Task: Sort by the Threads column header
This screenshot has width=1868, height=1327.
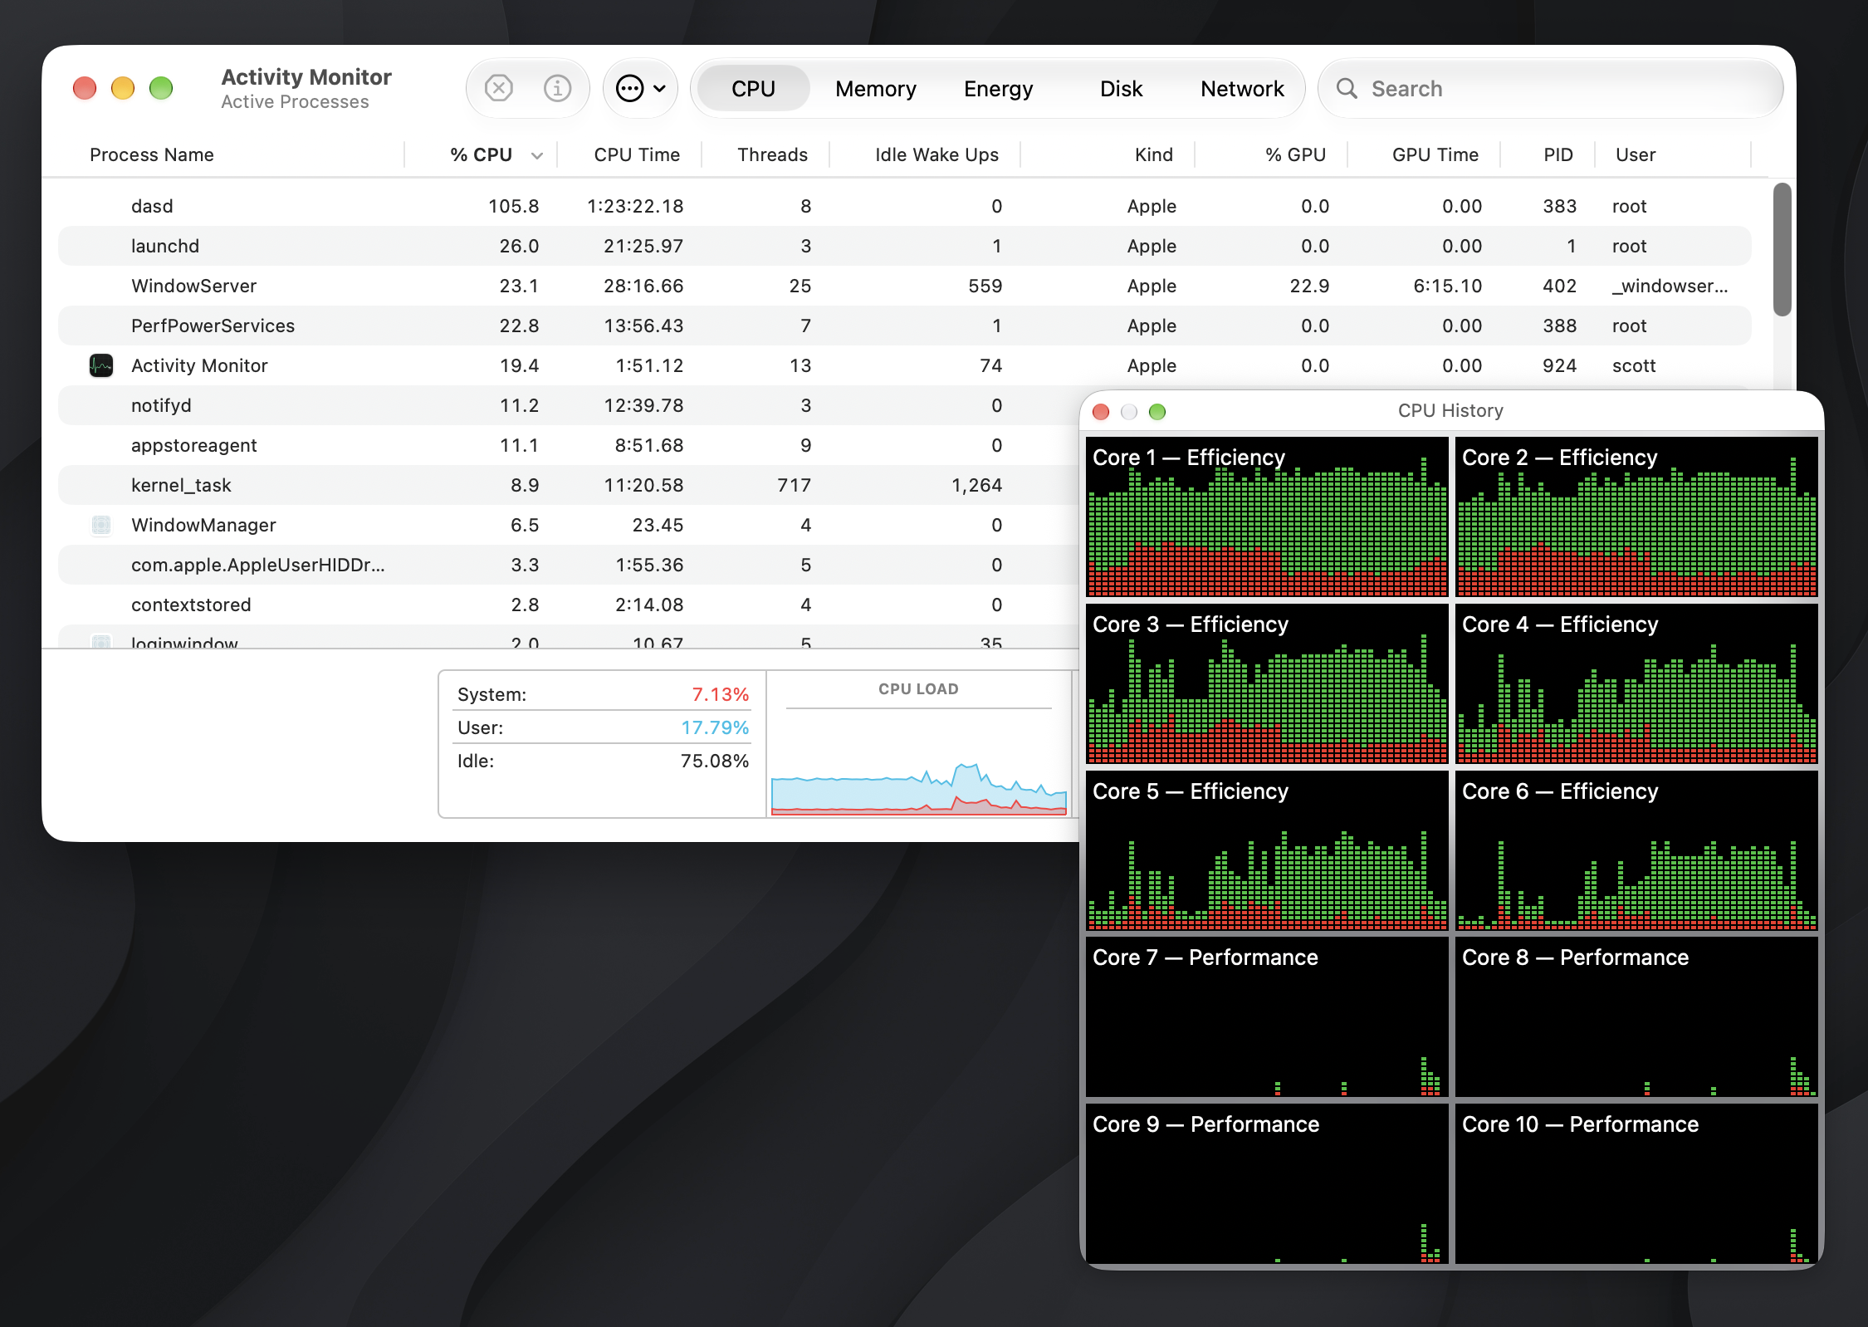Action: (772, 154)
